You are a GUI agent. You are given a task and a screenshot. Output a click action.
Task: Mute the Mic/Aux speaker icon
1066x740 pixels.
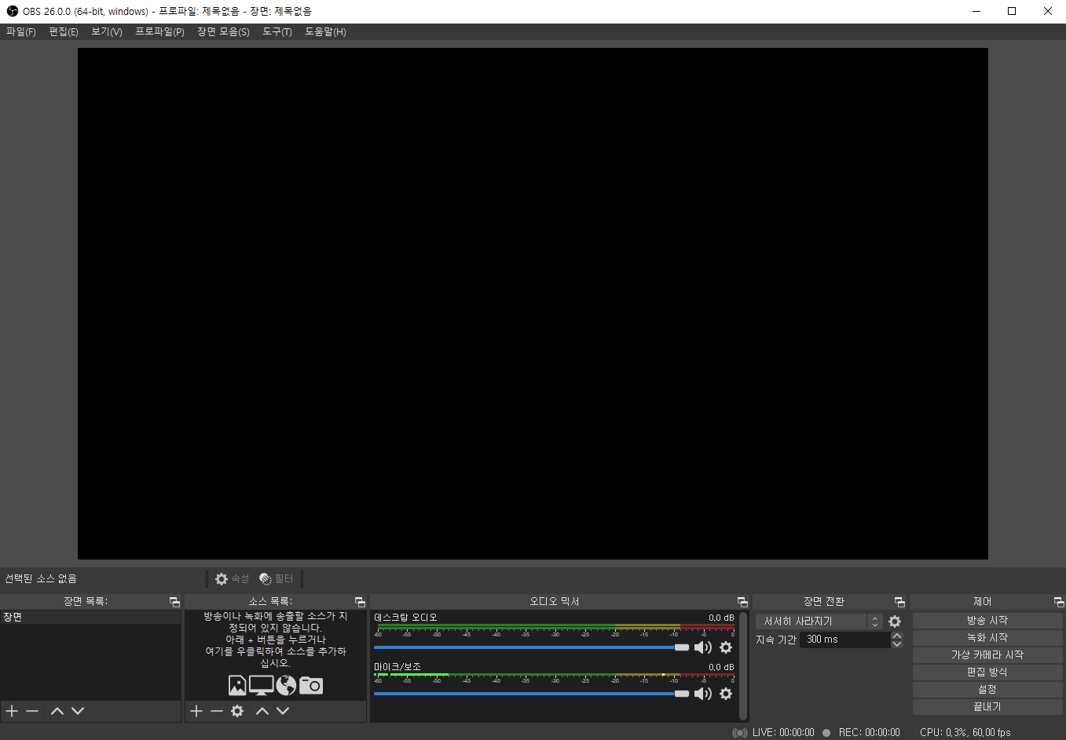coord(702,694)
